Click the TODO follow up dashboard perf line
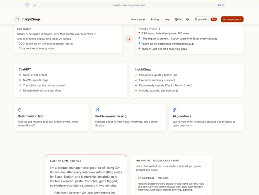 click(x=45, y=44)
